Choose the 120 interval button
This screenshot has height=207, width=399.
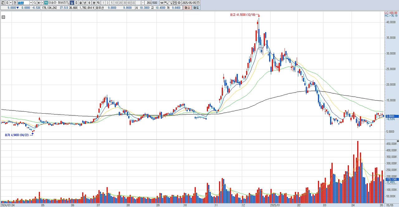(x=133, y=3)
